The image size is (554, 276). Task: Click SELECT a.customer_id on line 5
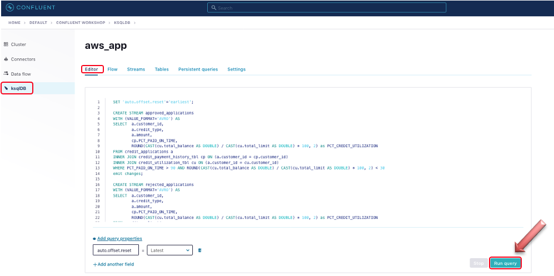[138, 124]
